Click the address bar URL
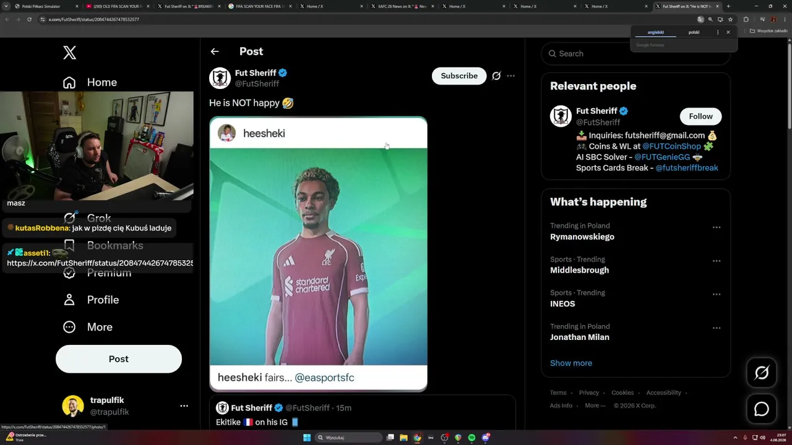 94,19
